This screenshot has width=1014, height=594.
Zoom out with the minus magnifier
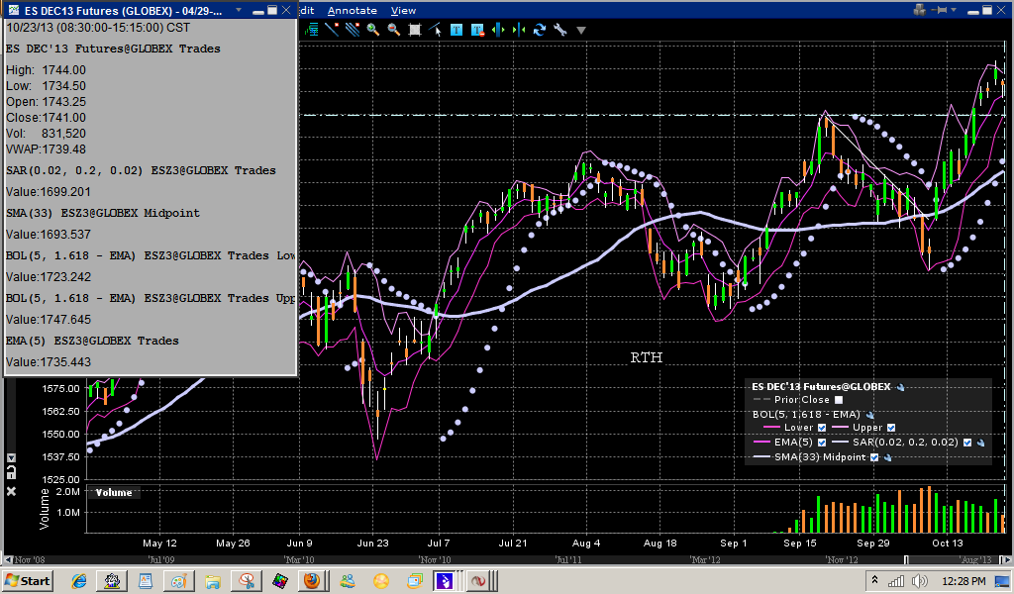[x=394, y=30]
